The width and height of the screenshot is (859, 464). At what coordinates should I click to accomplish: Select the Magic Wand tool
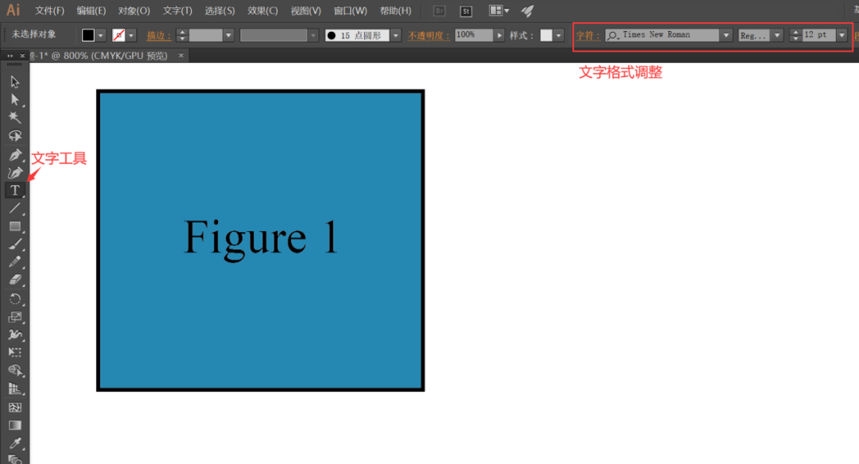[x=15, y=118]
